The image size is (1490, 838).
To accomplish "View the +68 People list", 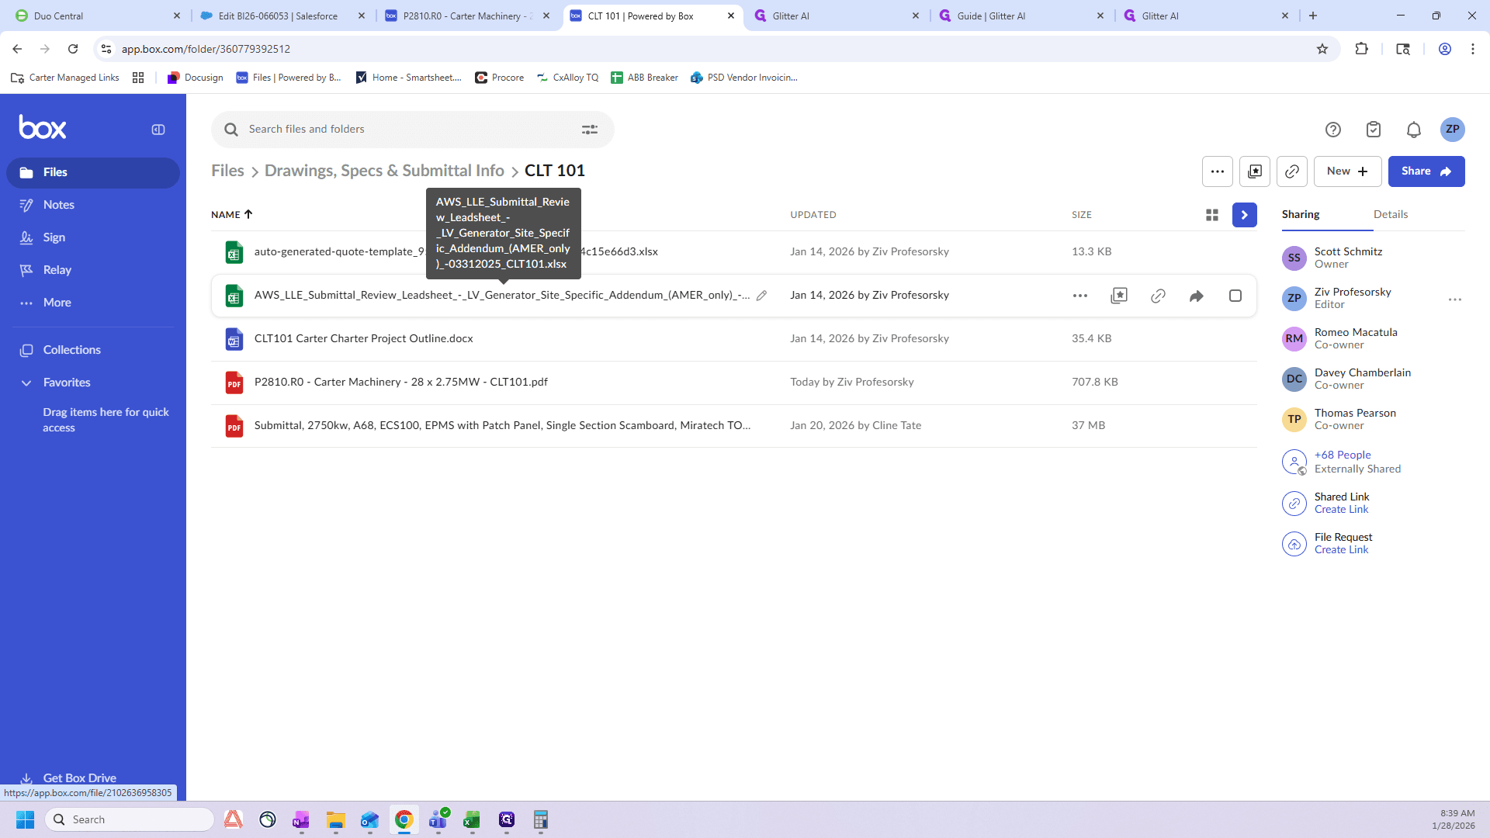I will (x=1343, y=455).
